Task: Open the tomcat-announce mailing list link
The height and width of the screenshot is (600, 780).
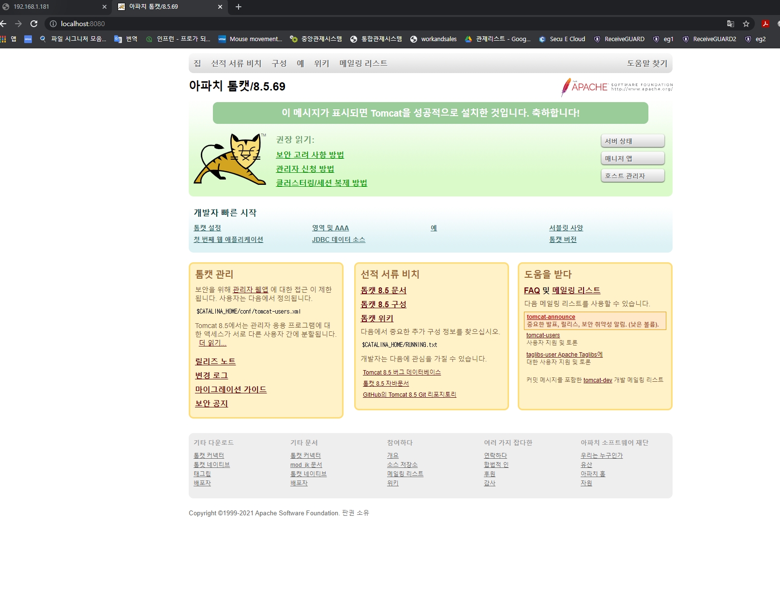Action: pyautogui.click(x=551, y=317)
